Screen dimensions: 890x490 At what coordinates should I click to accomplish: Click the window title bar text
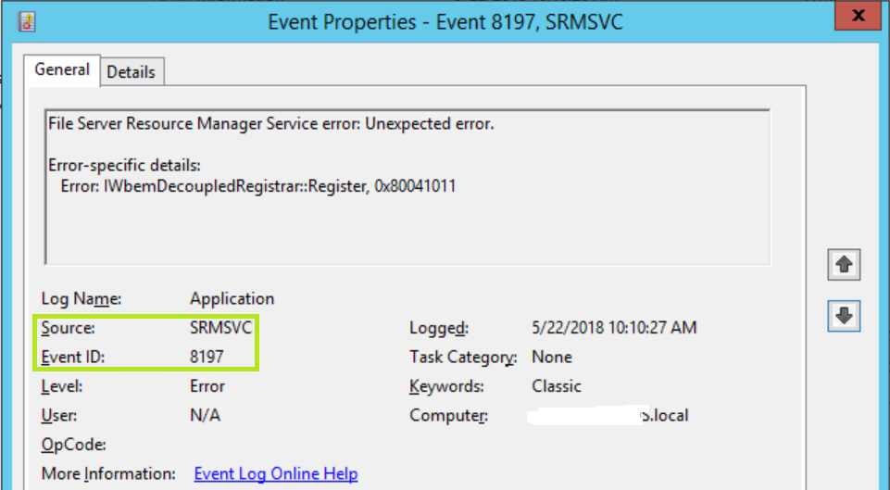click(445, 20)
